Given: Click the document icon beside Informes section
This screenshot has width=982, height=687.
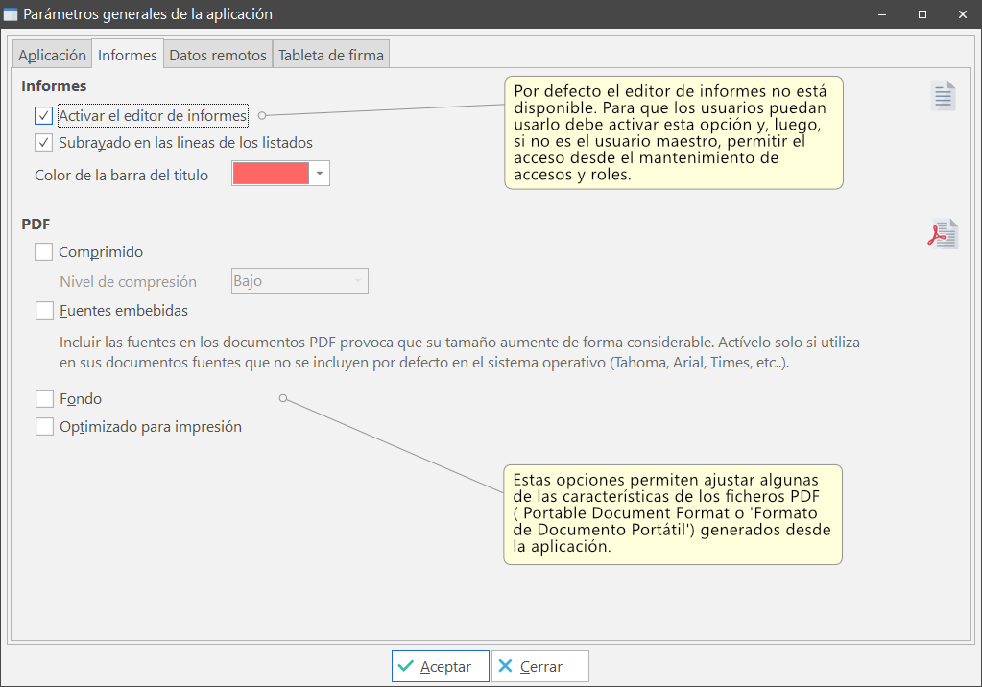Looking at the screenshot, I should [x=944, y=96].
